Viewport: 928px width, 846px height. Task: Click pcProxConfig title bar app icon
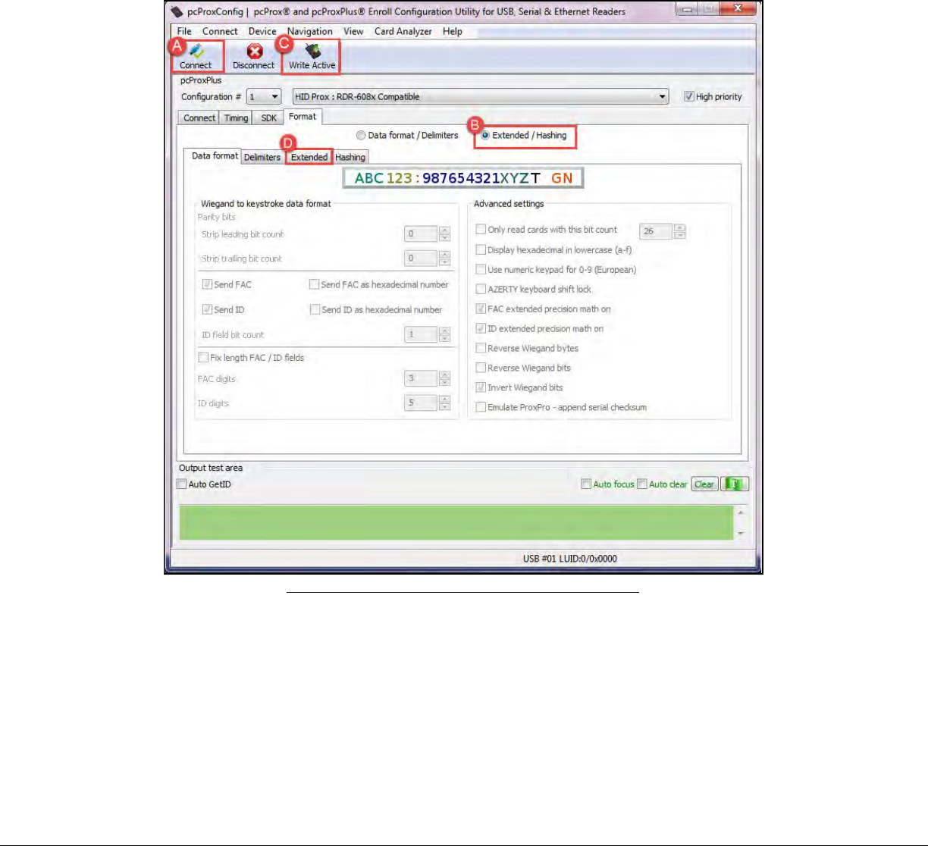point(177,11)
